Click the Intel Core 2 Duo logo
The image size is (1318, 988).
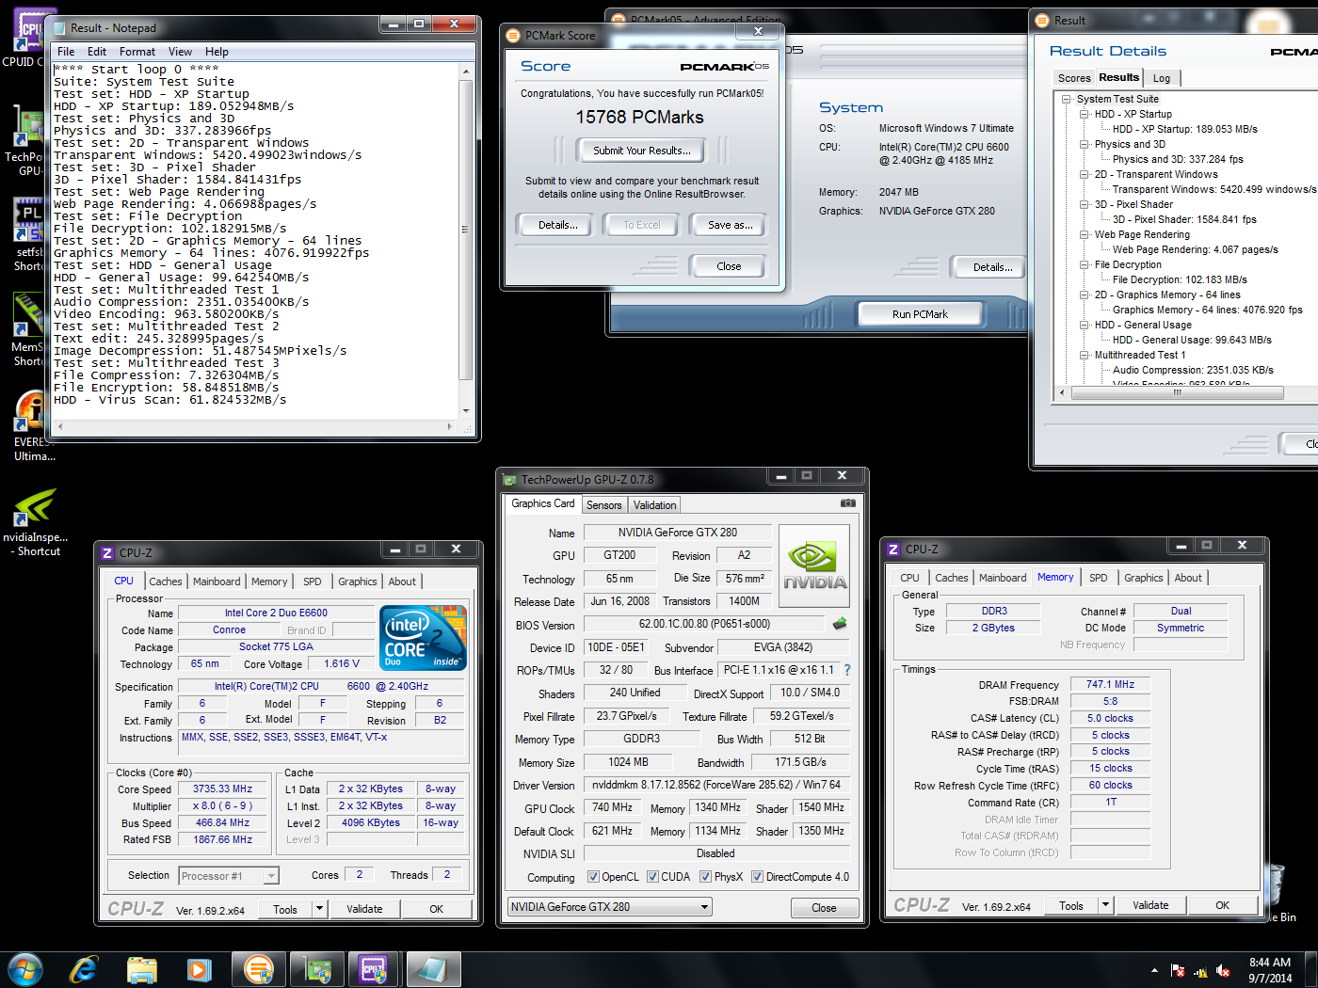pyautogui.click(x=423, y=638)
